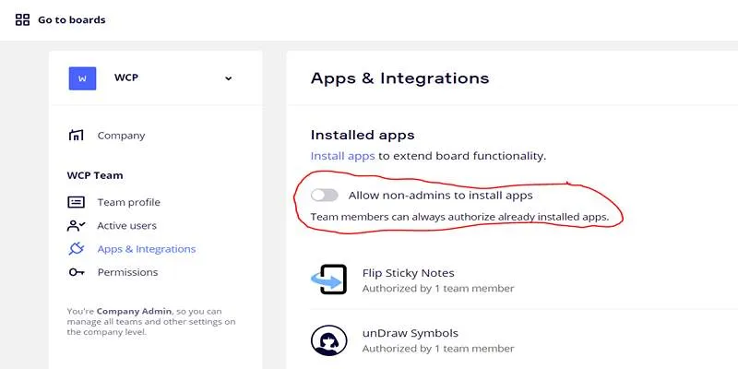Select the WCP team name
The image size is (738, 369).
pos(126,77)
